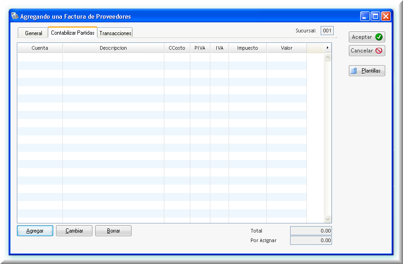The height and width of the screenshot is (264, 403).
Task: Click the IVA column header
Action: click(219, 48)
